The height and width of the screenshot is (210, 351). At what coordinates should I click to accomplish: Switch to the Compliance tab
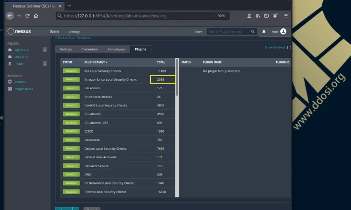point(117,49)
